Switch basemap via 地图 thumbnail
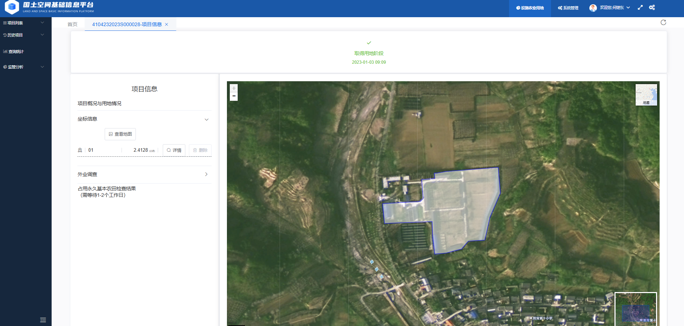The image size is (684, 326). point(646,95)
